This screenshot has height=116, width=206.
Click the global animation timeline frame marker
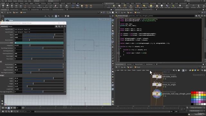65,107
